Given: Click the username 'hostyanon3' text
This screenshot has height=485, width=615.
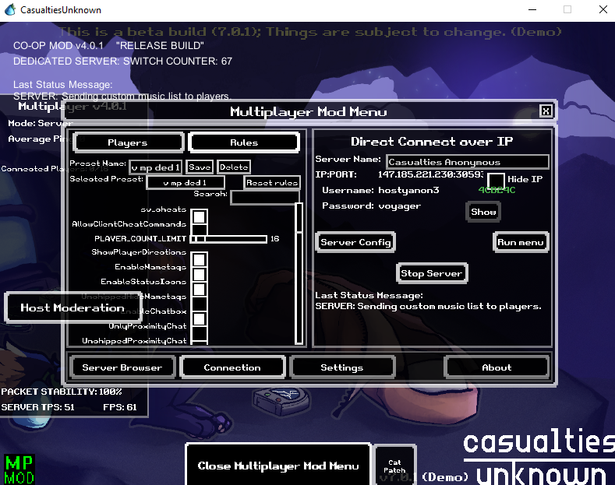Looking at the screenshot, I should (x=408, y=191).
